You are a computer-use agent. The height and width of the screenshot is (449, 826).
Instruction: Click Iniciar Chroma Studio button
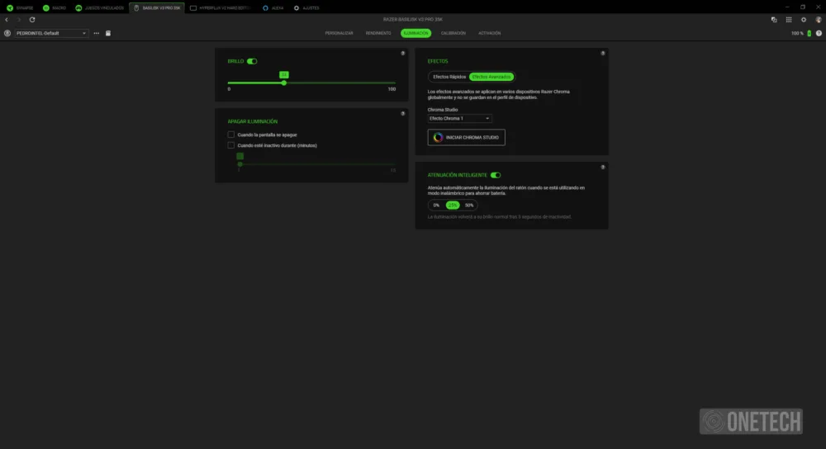[x=466, y=137]
